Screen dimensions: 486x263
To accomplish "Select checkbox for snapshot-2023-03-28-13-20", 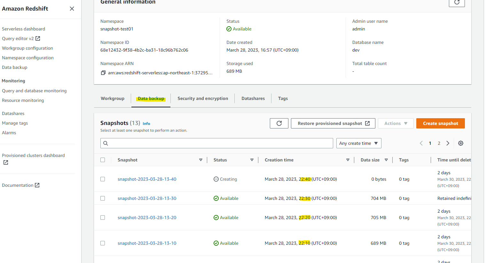I will (x=103, y=218).
